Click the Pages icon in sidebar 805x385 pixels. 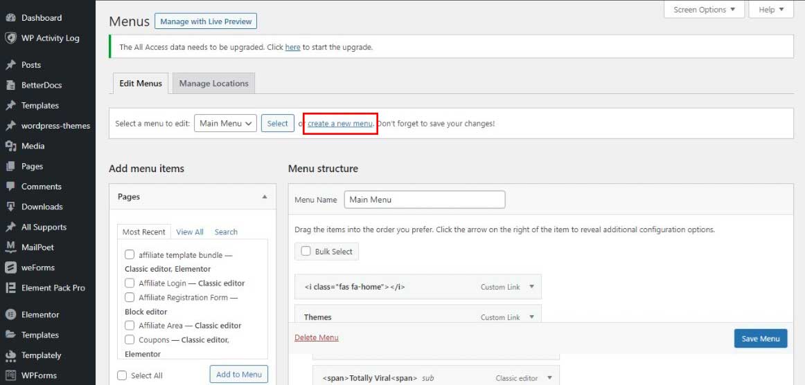(10, 167)
